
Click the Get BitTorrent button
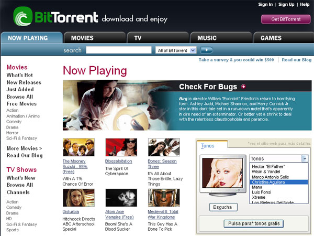click(286, 19)
